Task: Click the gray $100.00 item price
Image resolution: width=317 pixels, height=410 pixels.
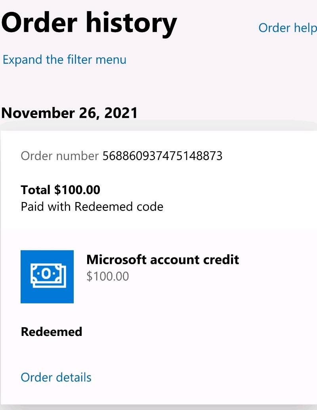Action: click(x=107, y=276)
